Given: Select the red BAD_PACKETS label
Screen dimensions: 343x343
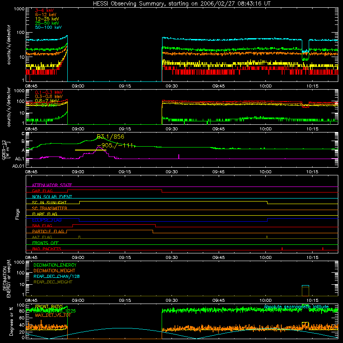Looking at the screenshot, I should point(47,249).
